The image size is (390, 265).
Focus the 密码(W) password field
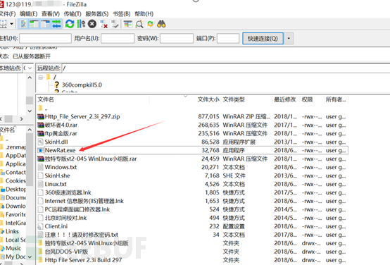(x=177, y=39)
